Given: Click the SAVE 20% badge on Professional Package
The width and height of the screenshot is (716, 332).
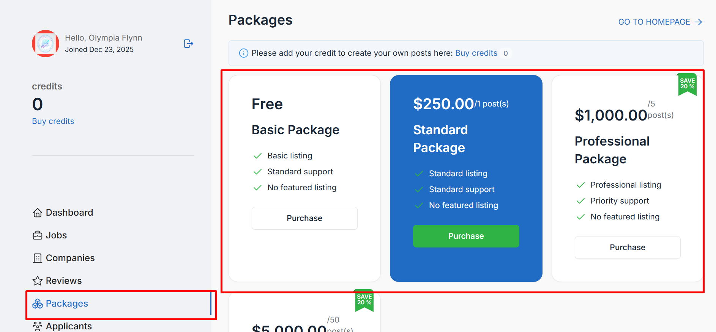Looking at the screenshot, I should (x=687, y=84).
